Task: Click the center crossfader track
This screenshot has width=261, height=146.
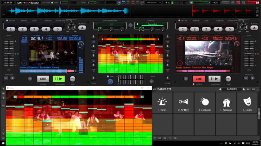Action: (x=130, y=79)
